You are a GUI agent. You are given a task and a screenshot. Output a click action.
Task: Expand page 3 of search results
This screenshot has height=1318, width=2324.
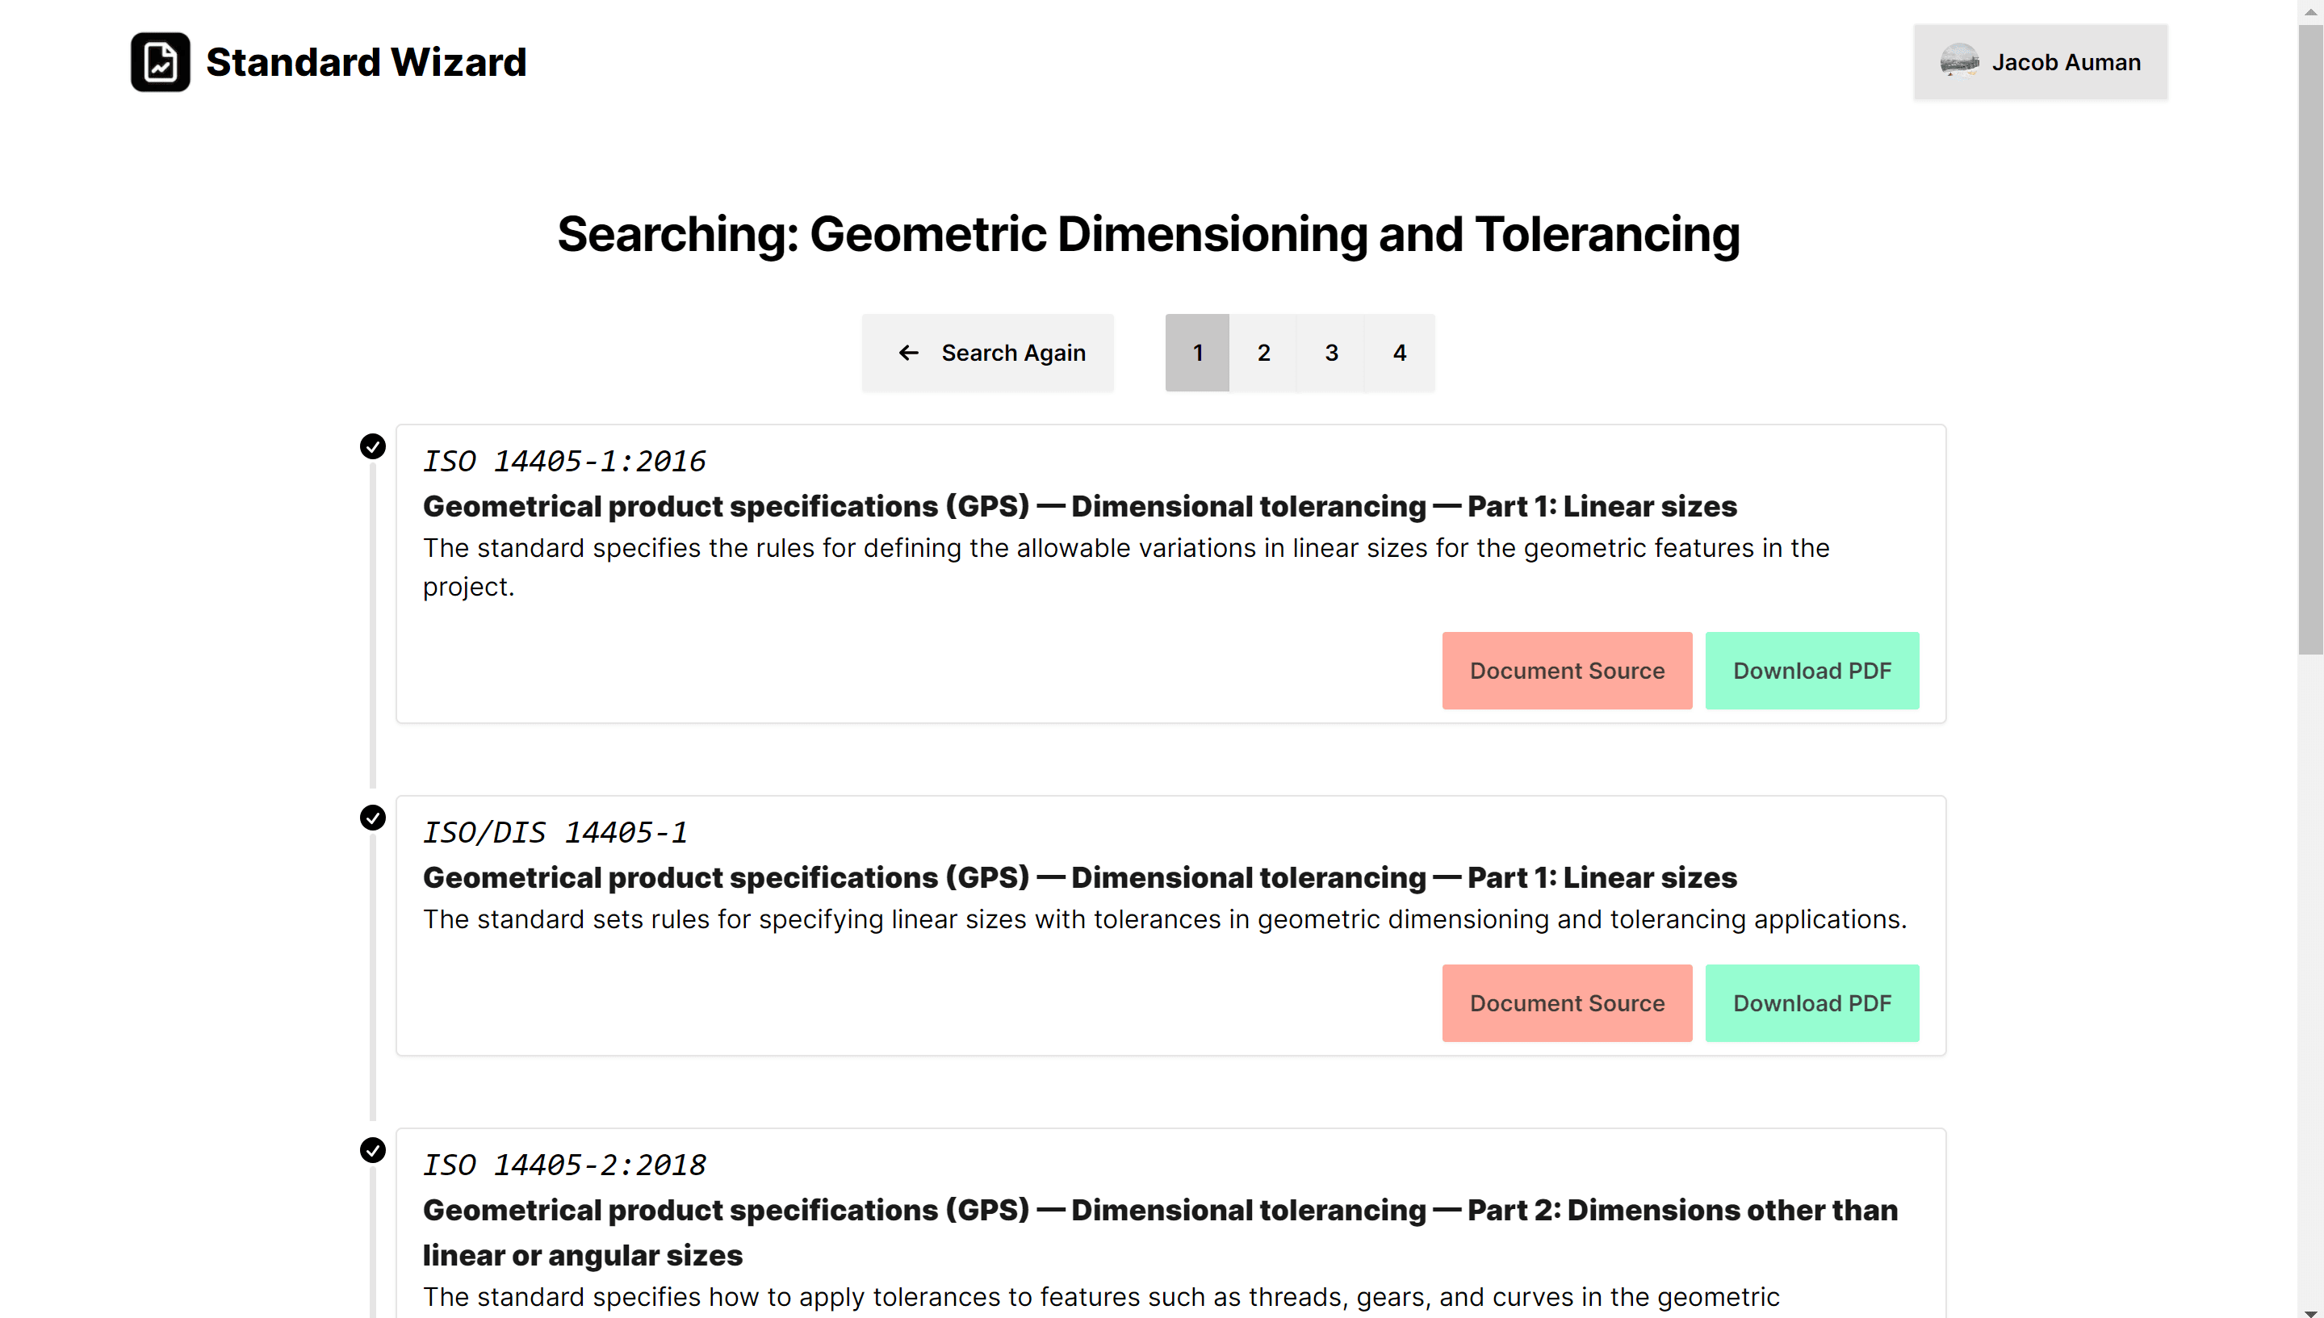pos(1333,351)
